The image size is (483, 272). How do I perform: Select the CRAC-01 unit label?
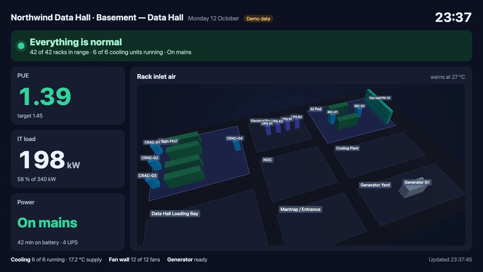tap(152, 142)
